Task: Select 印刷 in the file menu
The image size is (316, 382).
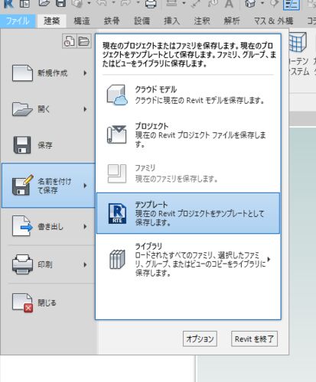Action: [x=48, y=264]
